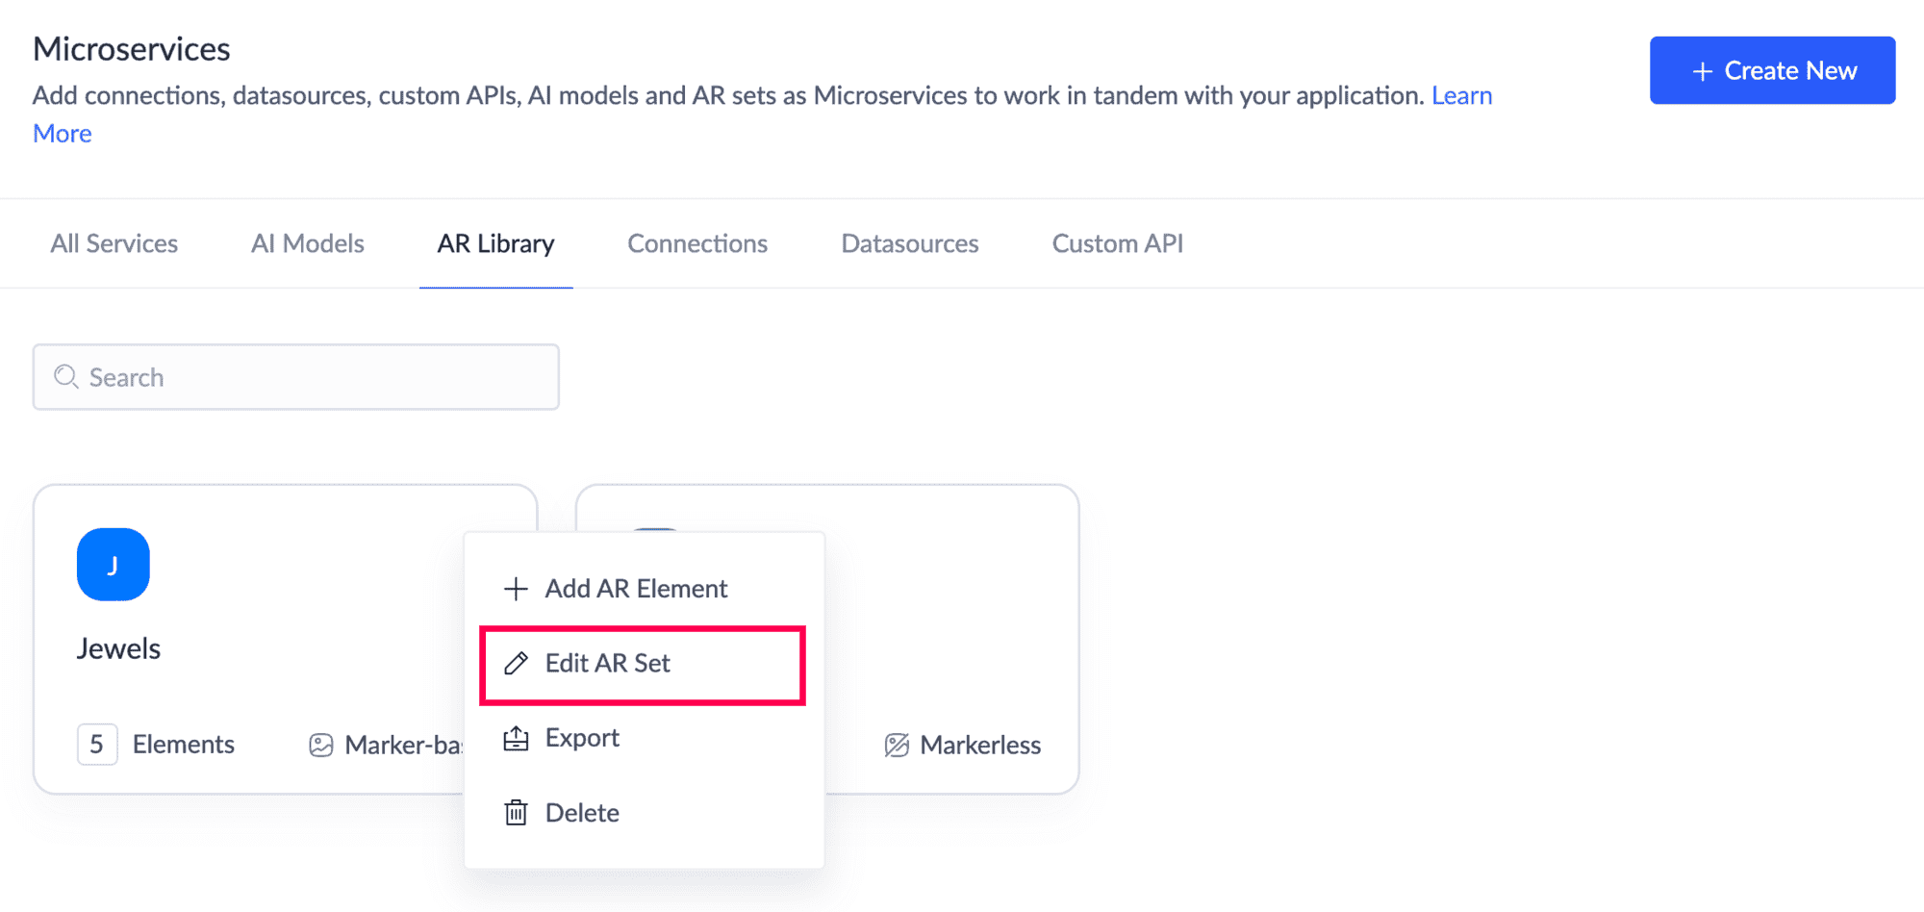Click the Marker-based image icon
The image size is (1924, 912).
pos(320,746)
